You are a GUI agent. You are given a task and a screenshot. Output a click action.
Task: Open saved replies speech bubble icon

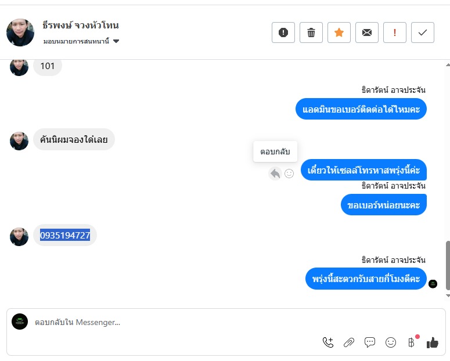[x=370, y=342]
